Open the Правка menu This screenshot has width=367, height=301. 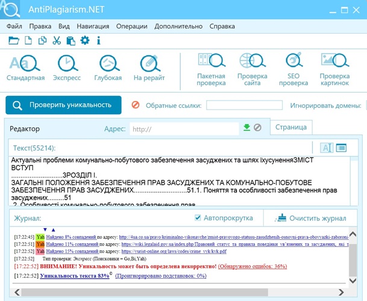(40, 26)
